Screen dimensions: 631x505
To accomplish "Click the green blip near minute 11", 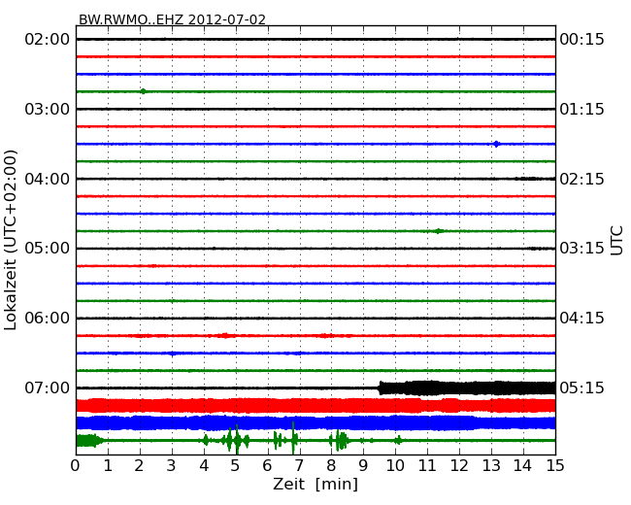I will point(439,231).
